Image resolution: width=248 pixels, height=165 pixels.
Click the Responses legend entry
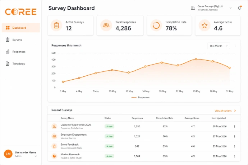141,98
